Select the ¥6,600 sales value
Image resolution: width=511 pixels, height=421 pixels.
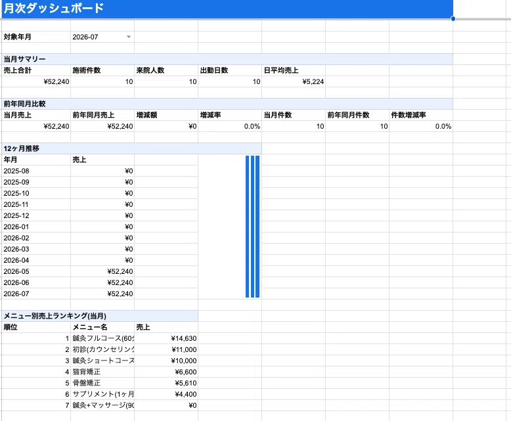click(x=166, y=372)
